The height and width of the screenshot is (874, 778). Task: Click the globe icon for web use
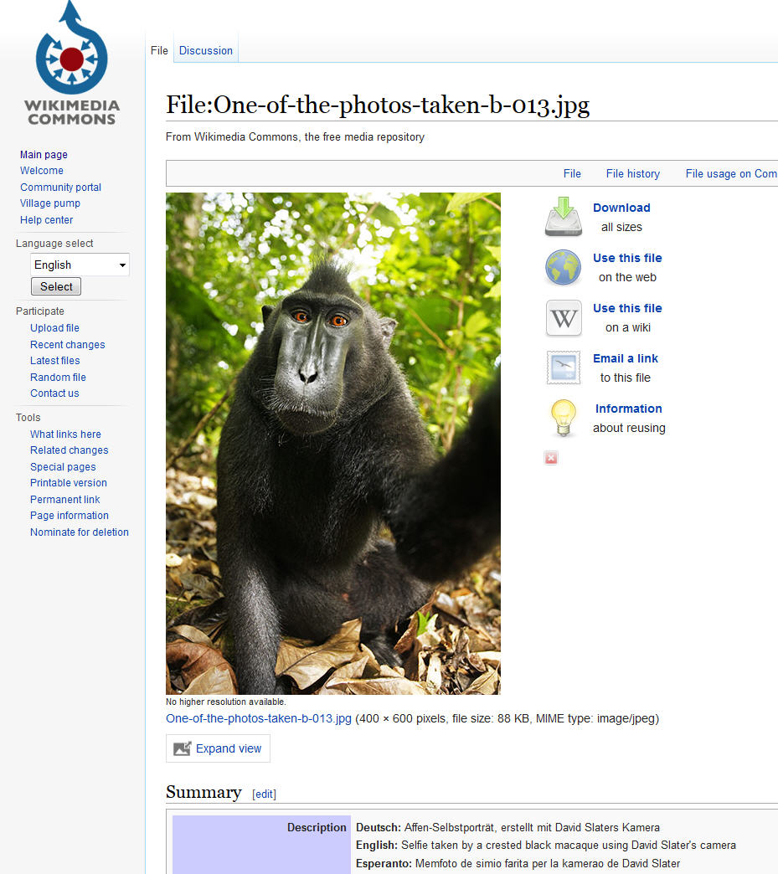(x=563, y=268)
